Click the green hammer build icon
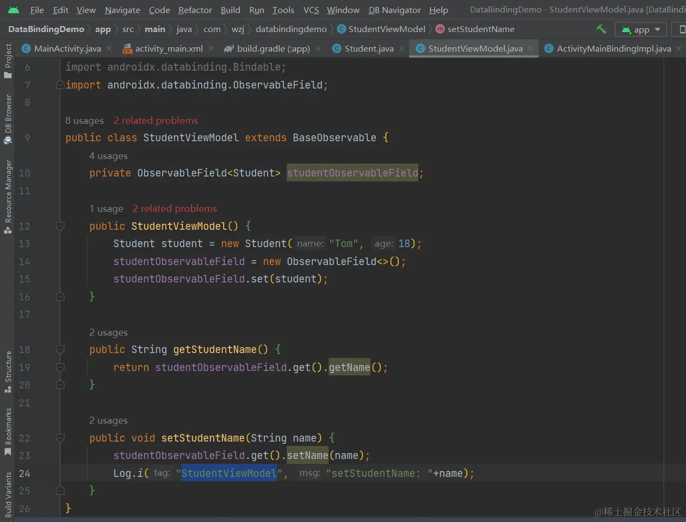 [x=601, y=29]
